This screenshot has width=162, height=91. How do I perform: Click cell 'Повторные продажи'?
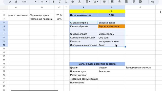tap(42, 19)
